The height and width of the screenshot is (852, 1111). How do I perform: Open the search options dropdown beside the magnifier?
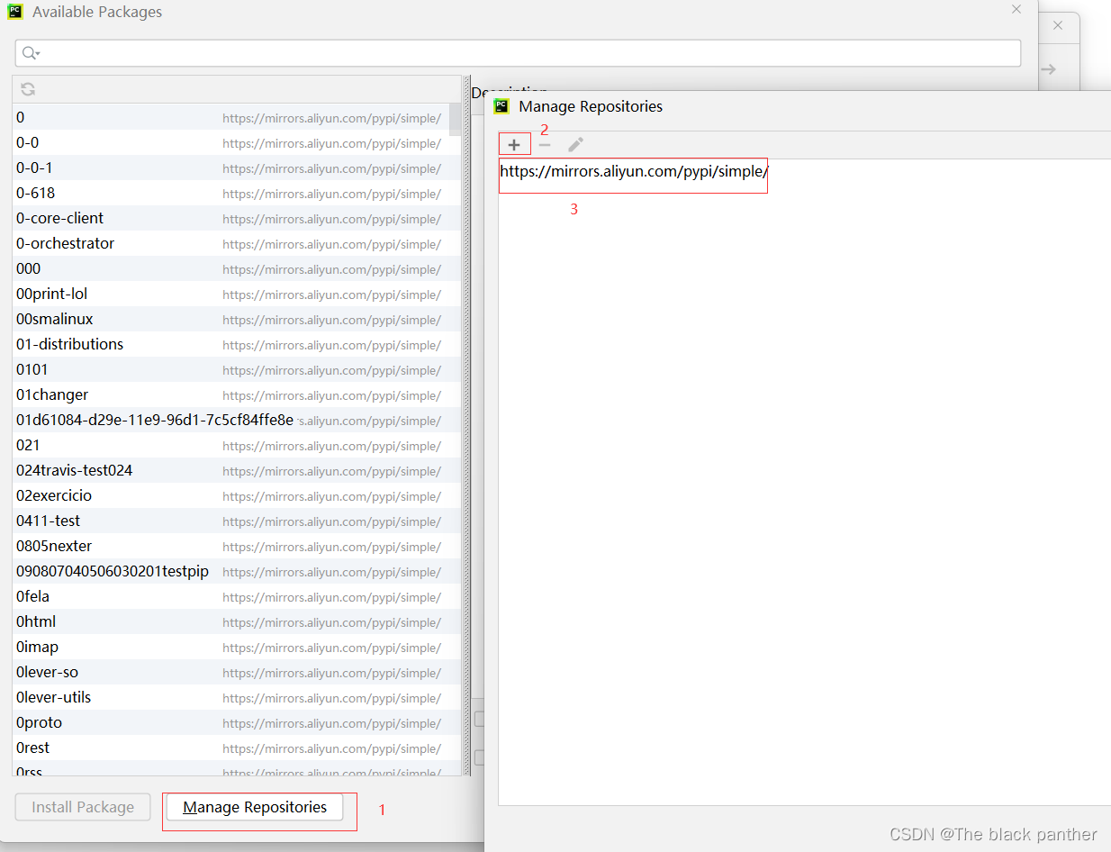coord(37,53)
